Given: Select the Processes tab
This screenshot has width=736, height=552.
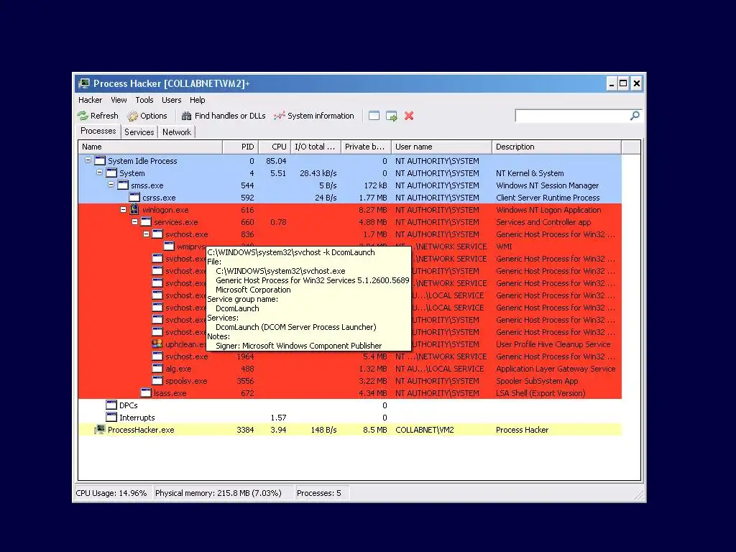Looking at the screenshot, I should point(98,132).
